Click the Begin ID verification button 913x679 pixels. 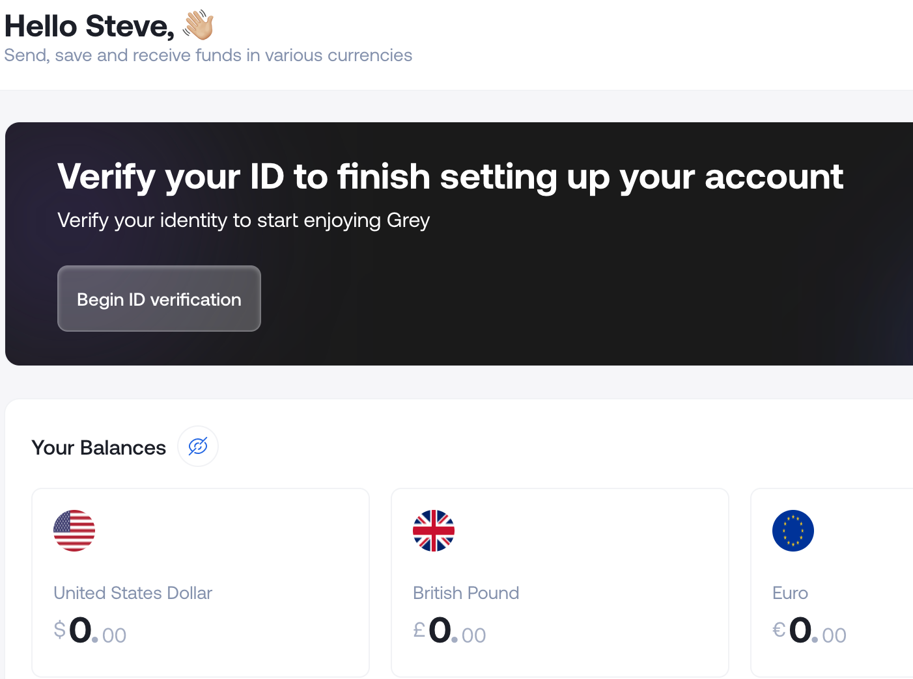[159, 299]
